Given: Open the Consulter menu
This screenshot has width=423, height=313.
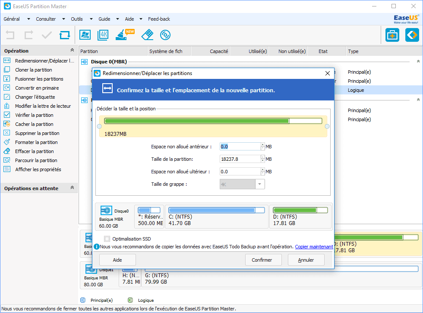Looking at the screenshot, I should click(x=46, y=19).
